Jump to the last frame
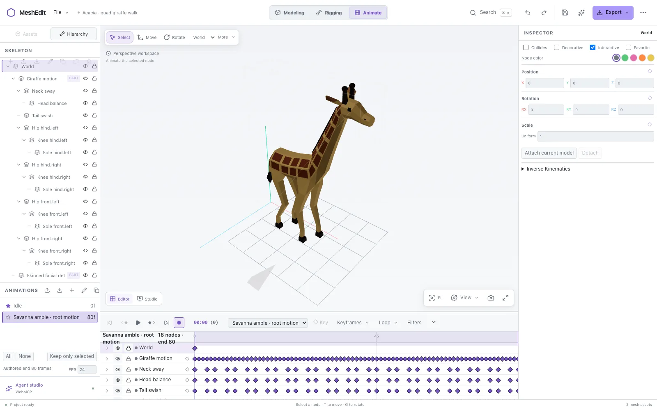Viewport: 657px width, 410px height. (167, 323)
